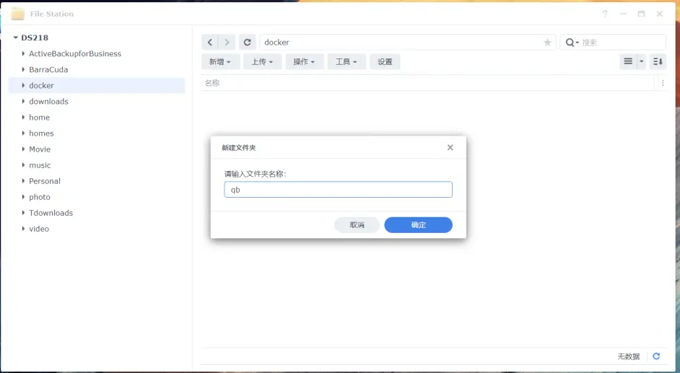Click the docker path address bar

pyautogui.click(x=408, y=43)
